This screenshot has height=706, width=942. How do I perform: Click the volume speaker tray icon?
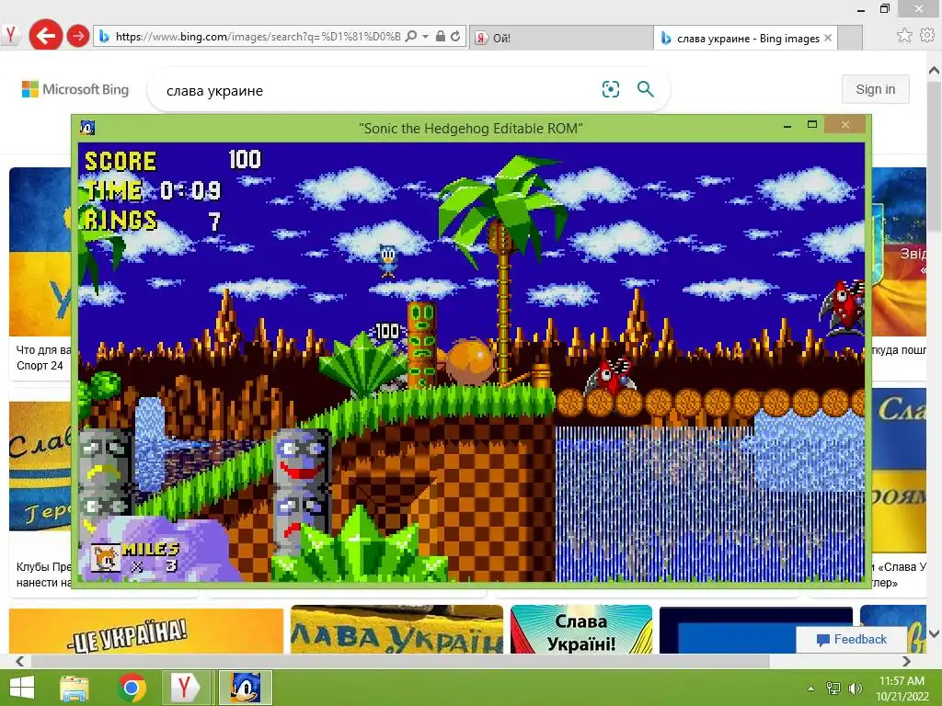tap(855, 689)
